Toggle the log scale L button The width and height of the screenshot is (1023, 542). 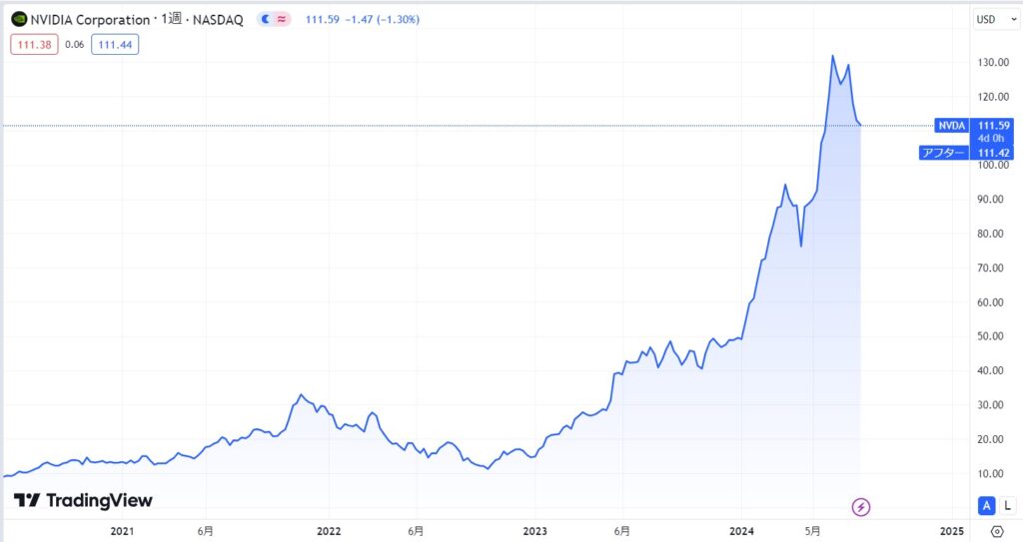point(1007,505)
